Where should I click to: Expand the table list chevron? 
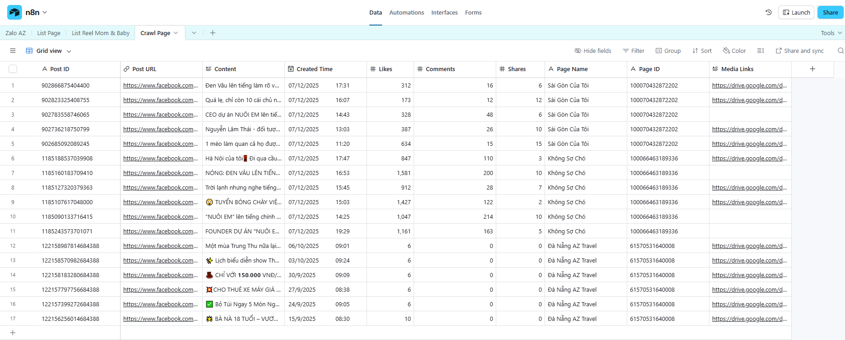(194, 33)
